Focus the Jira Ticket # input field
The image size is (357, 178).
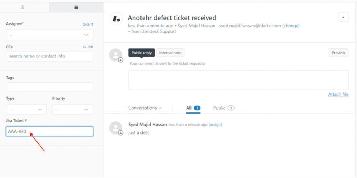pyautogui.click(x=49, y=131)
